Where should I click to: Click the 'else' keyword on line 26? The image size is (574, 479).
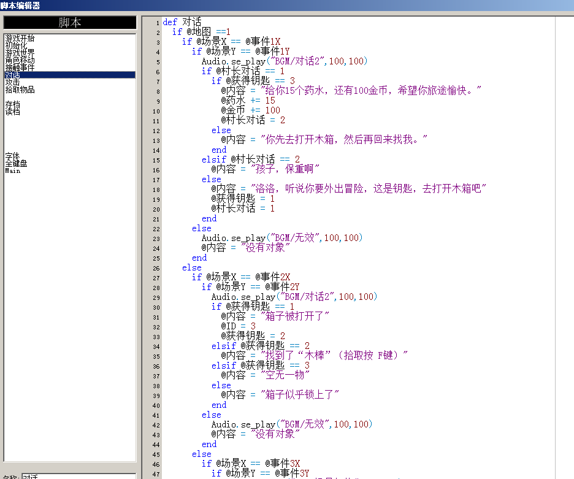(192, 267)
